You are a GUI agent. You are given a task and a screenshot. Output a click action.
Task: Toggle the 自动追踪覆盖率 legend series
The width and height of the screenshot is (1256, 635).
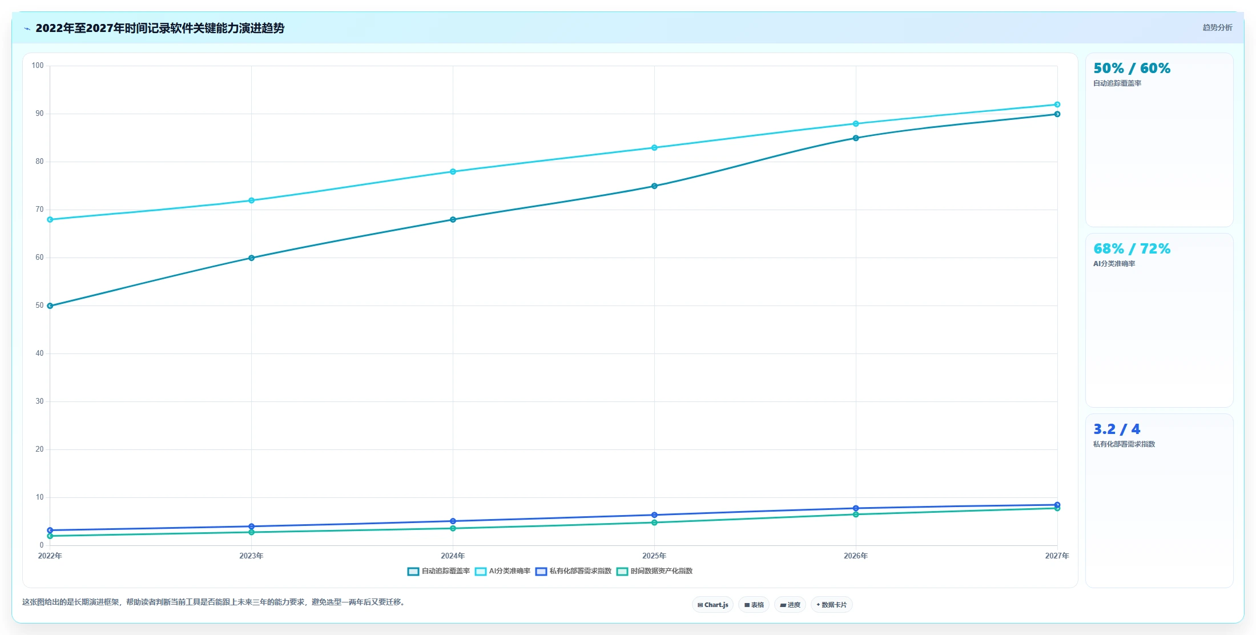(x=438, y=571)
